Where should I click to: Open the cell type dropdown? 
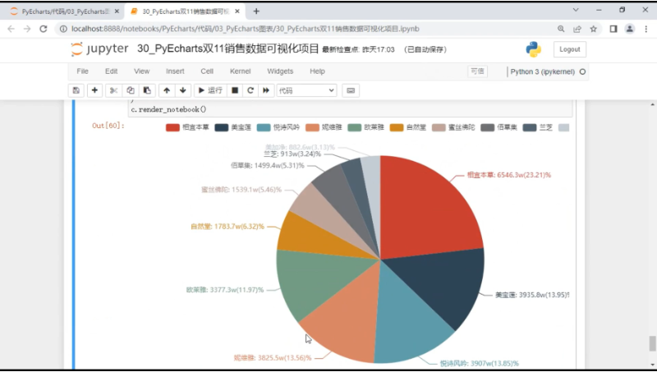(306, 90)
